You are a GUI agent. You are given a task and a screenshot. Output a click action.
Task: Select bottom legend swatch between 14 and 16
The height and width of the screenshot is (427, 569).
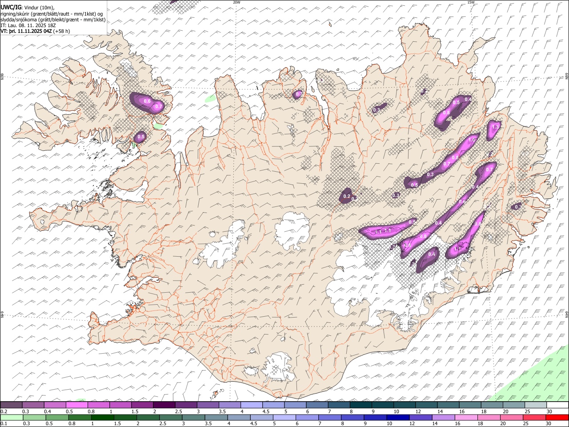(x=443, y=417)
